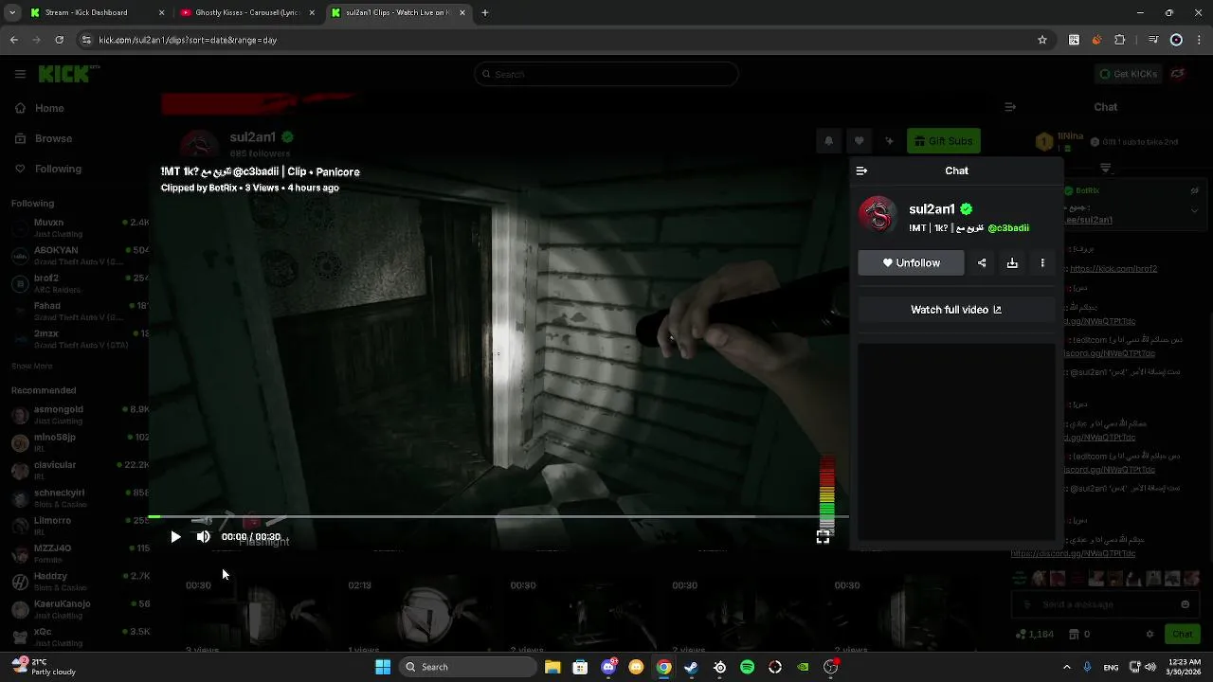Click Show More under Following
This screenshot has width=1213, height=682.
[x=31, y=366]
